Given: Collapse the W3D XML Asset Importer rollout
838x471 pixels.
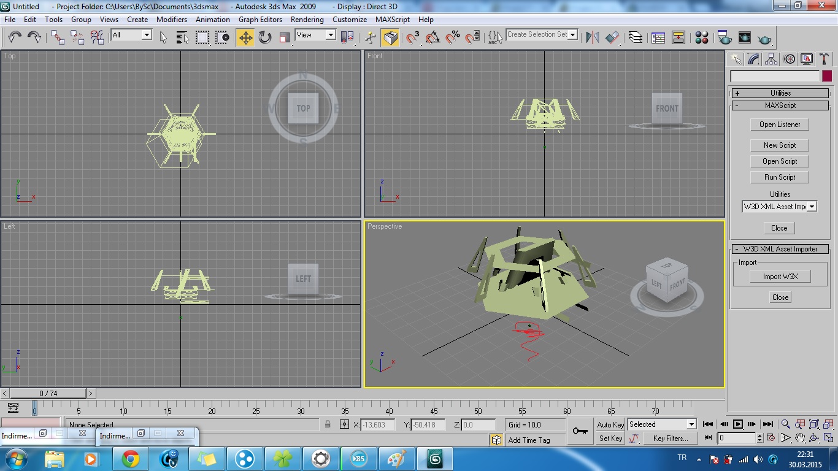Looking at the screenshot, I should click(x=779, y=249).
